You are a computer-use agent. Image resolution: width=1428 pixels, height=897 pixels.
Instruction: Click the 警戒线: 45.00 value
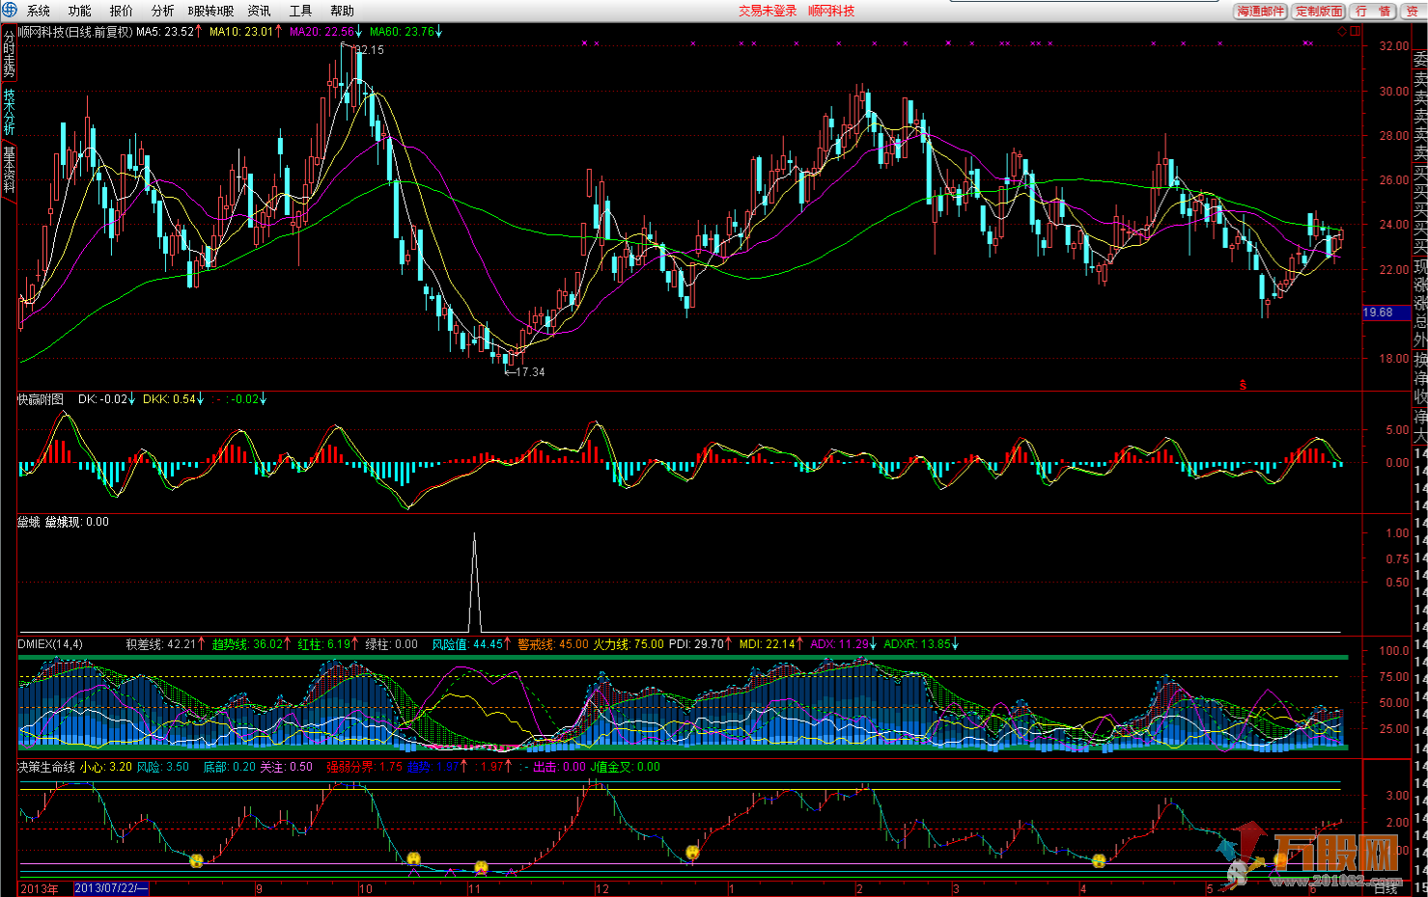pos(552,644)
